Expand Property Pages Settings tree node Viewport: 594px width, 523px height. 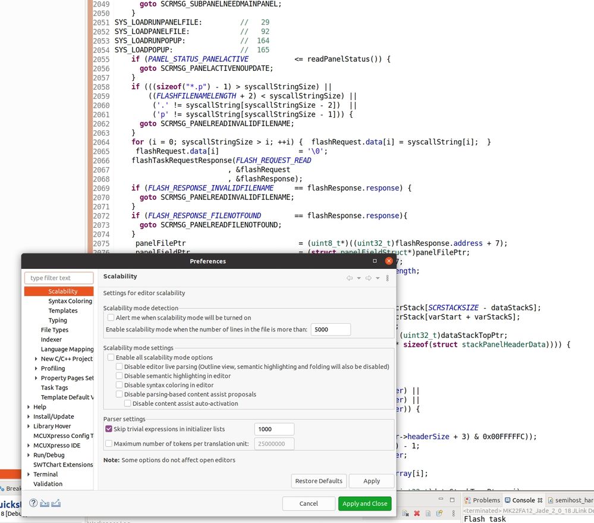[x=36, y=378]
